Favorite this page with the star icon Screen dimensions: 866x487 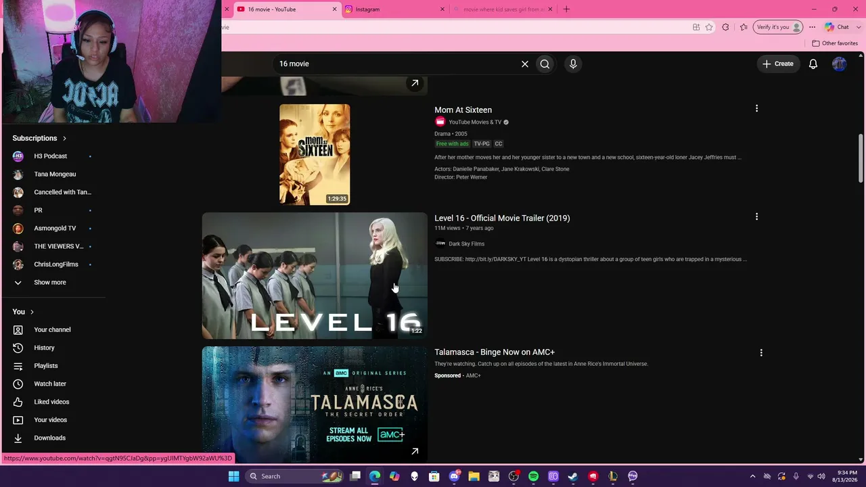click(x=709, y=27)
